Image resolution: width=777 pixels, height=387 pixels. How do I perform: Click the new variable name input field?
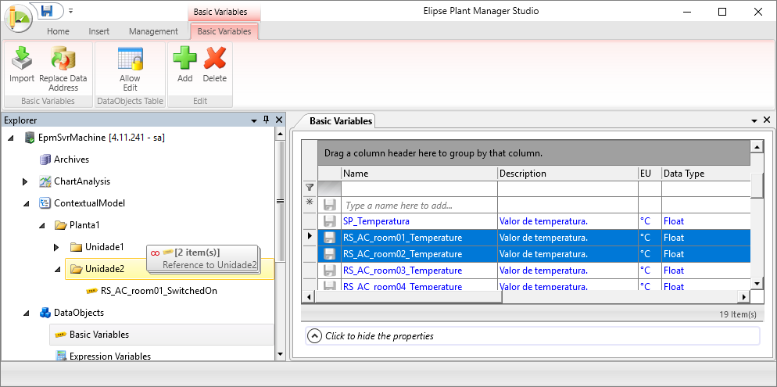pos(418,206)
